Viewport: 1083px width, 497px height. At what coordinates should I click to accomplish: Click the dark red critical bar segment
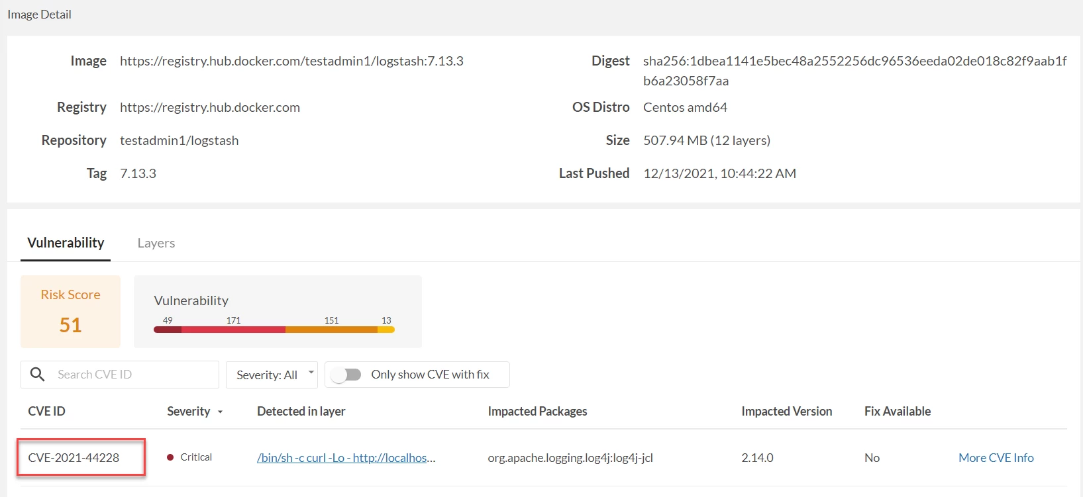[168, 330]
